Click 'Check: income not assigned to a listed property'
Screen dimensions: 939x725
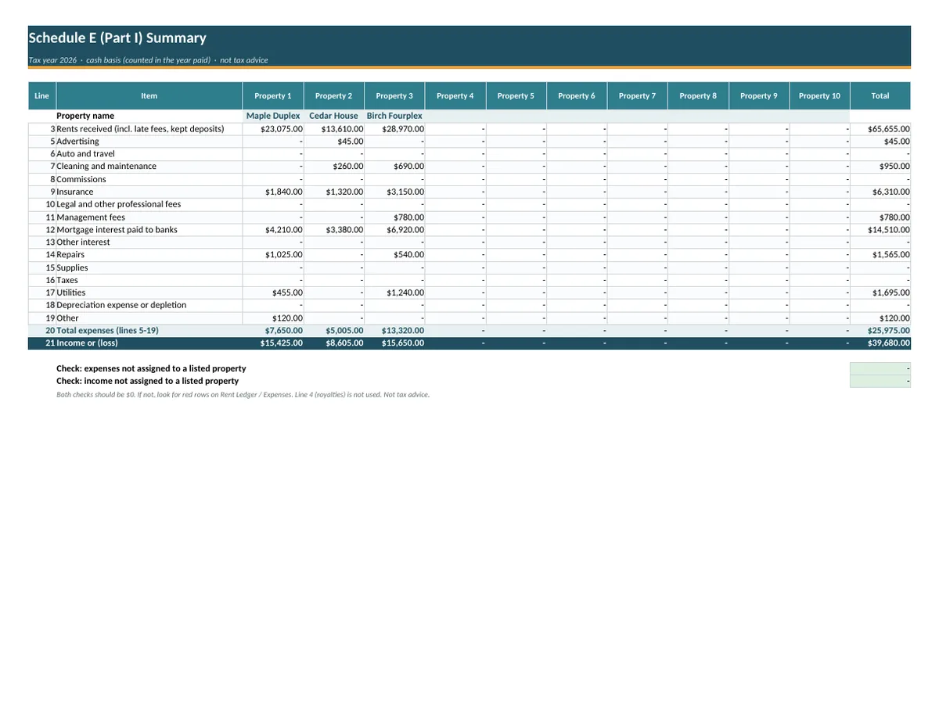tap(148, 381)
